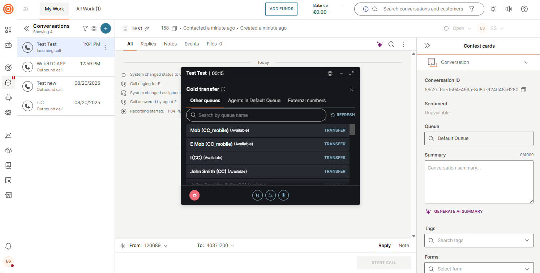Click the Search by queue name field
This screenshot has width=540, height=273.
256,115
